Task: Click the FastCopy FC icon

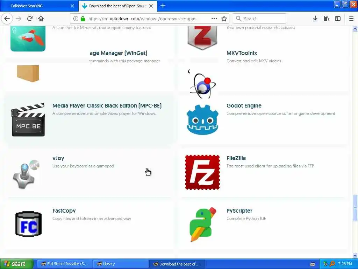Action: (x=29, y=224)
